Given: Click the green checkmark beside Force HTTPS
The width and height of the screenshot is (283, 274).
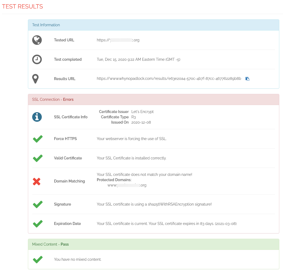Looking at the screenshot, I should coord(38,138).
